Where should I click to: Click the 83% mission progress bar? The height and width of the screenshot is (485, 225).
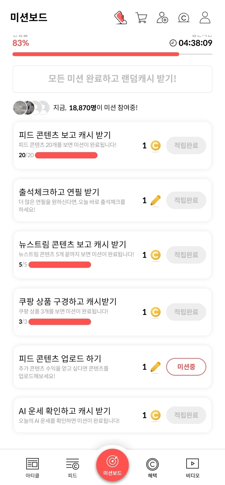pyautogui.click(x=112, y=54)
